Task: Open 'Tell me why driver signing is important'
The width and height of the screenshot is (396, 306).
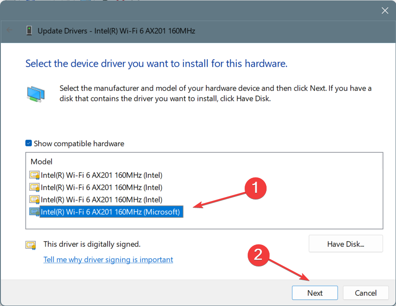Action: click(108, 259)
